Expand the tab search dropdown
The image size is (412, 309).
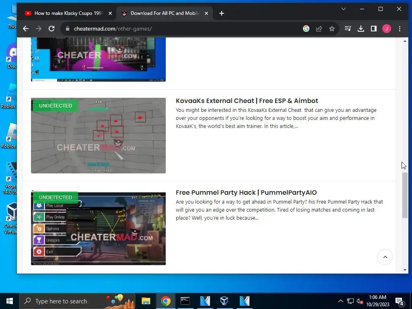click(x=344, y=9)
